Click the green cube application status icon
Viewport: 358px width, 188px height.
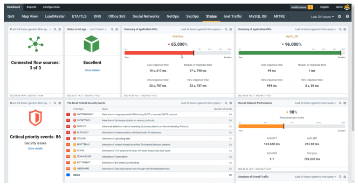(92, 45)
